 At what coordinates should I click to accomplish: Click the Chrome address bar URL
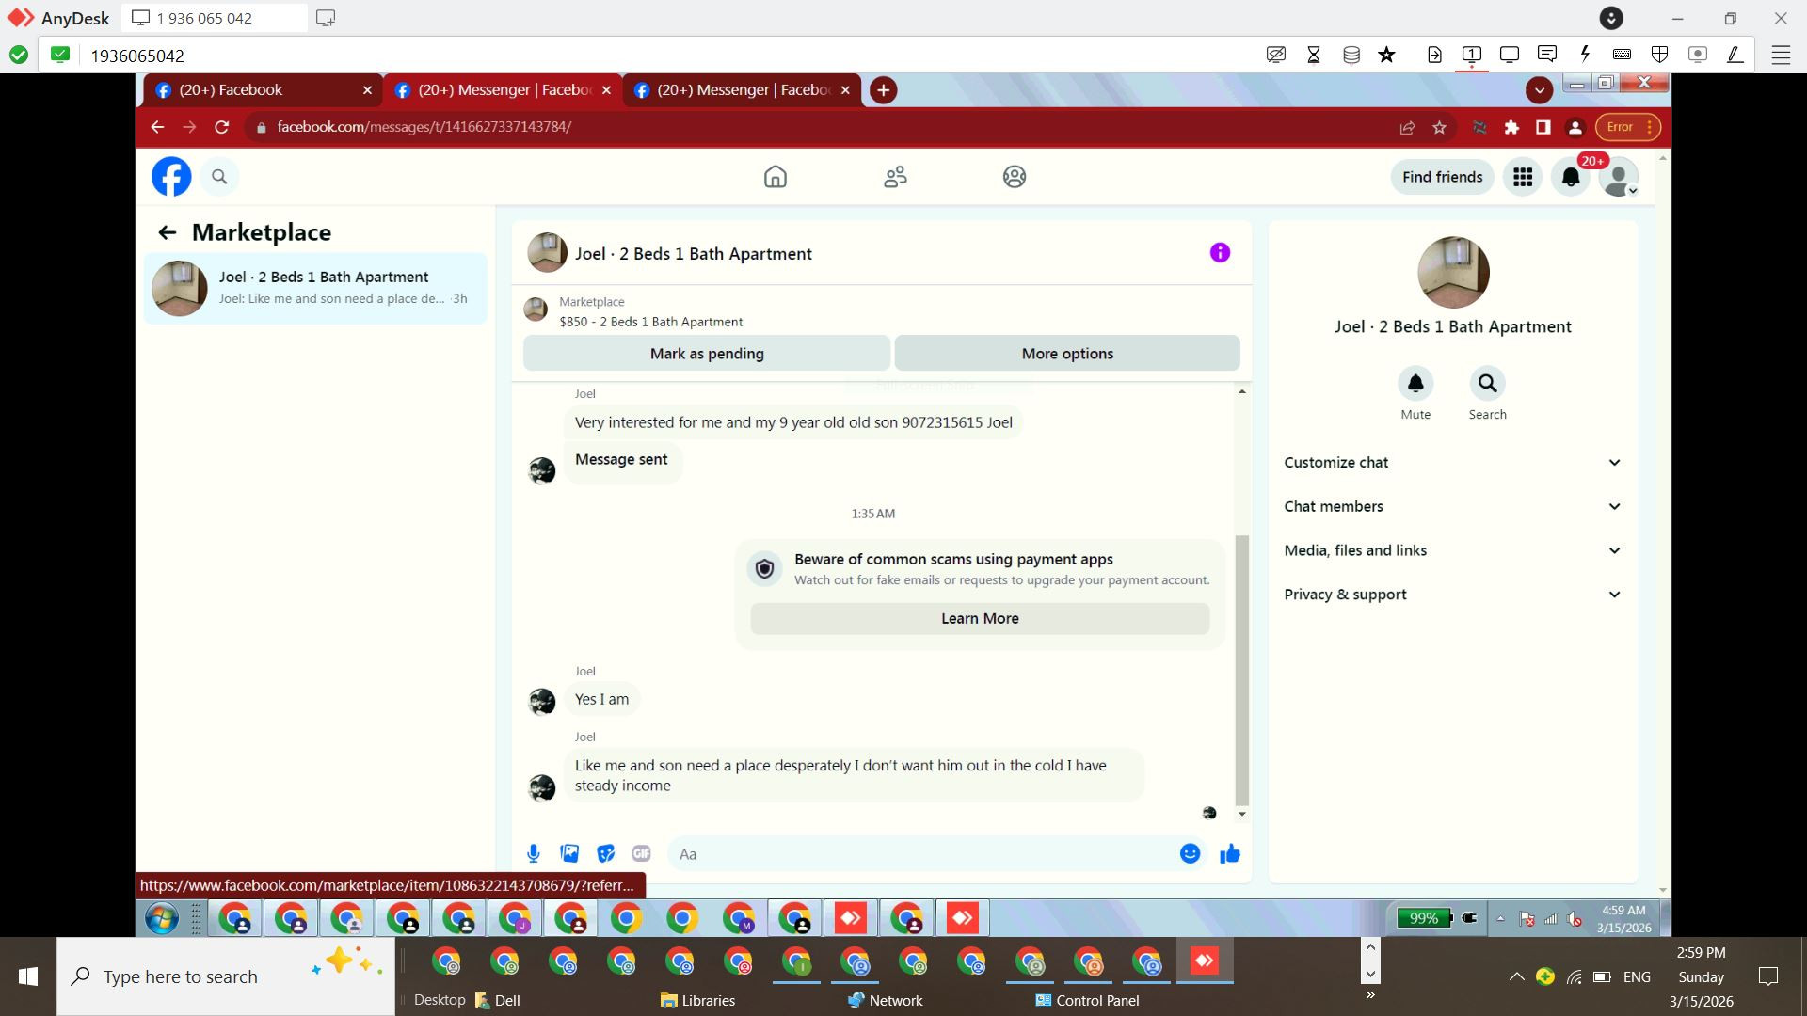(x=424, y=127)
